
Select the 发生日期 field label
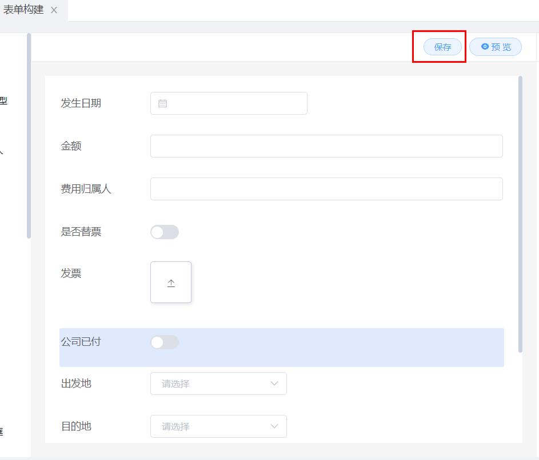tap(81, 103)
